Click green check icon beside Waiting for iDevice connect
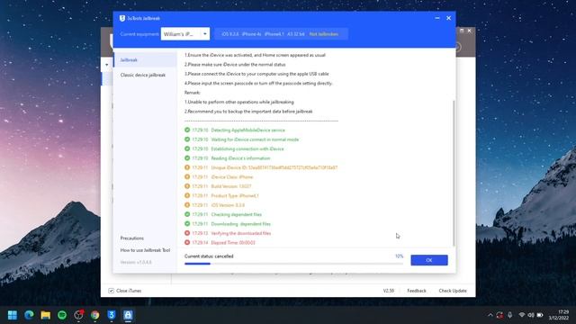The width and height of the screenshot is (576, 324). pyautogui.click(x=187, y=139)
